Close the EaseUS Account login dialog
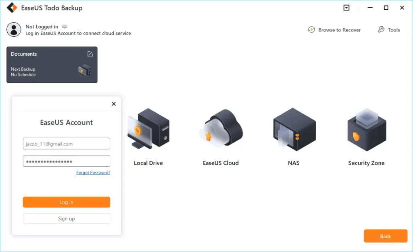Image resolution: width=413 pixels, height=252 pixels. click(114, 104)
